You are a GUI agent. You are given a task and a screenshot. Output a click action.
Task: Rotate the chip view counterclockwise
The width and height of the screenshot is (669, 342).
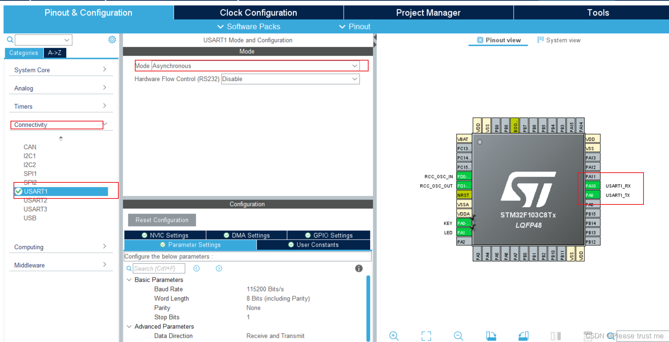coord(523,336)
